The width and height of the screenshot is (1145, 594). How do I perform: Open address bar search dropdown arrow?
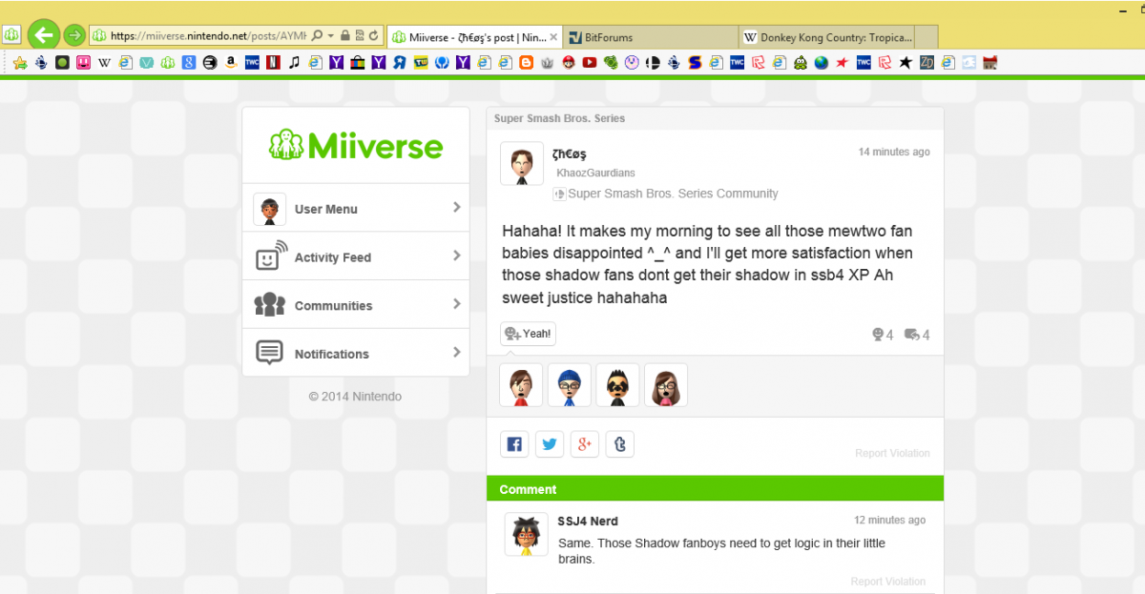pos(330,36)
